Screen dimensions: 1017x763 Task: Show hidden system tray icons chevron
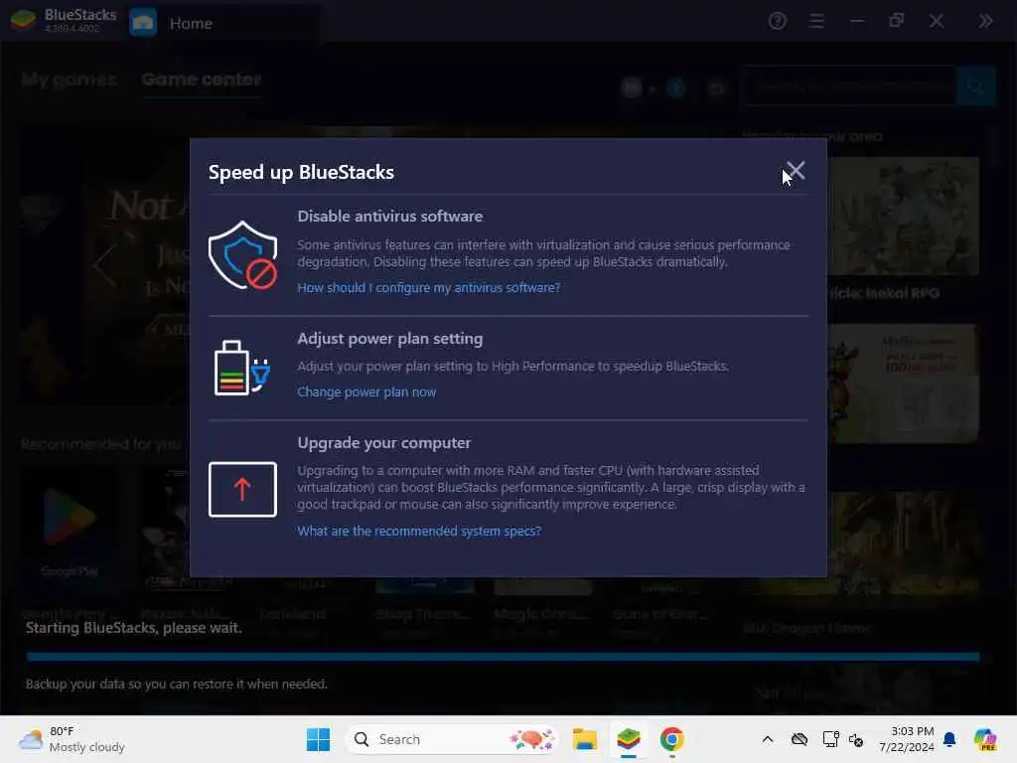pyautogui.click(x=768, y=739)
